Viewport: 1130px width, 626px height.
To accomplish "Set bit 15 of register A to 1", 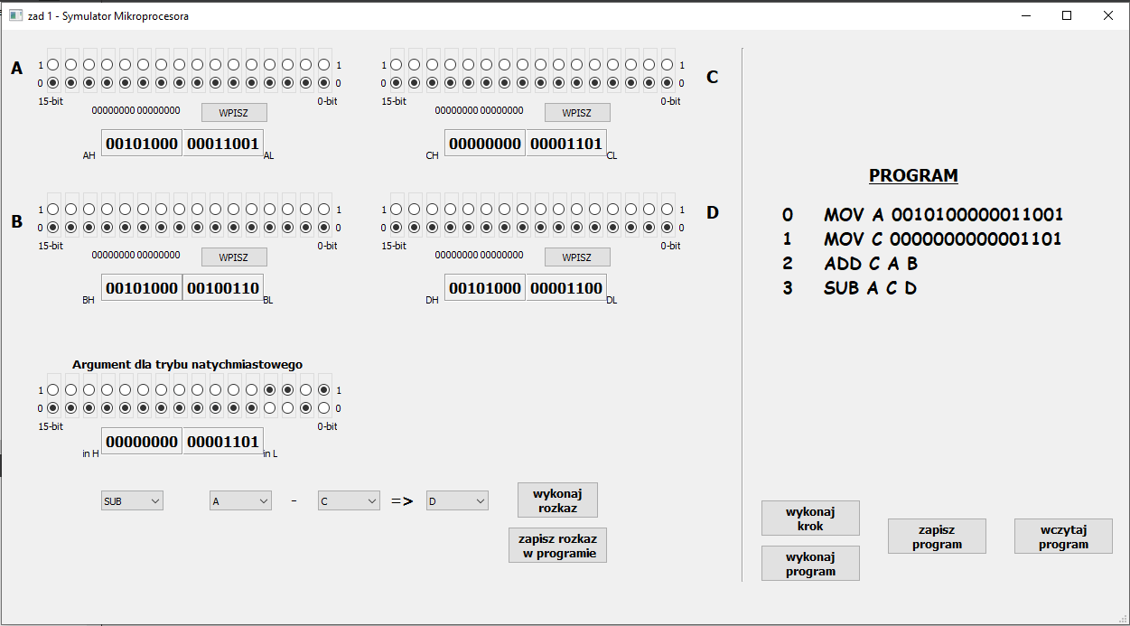I will [x=51, y=64].
